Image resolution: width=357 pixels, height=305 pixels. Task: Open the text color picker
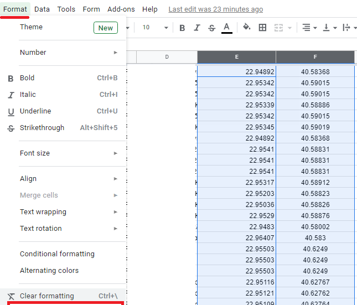[x=226, y=28]
